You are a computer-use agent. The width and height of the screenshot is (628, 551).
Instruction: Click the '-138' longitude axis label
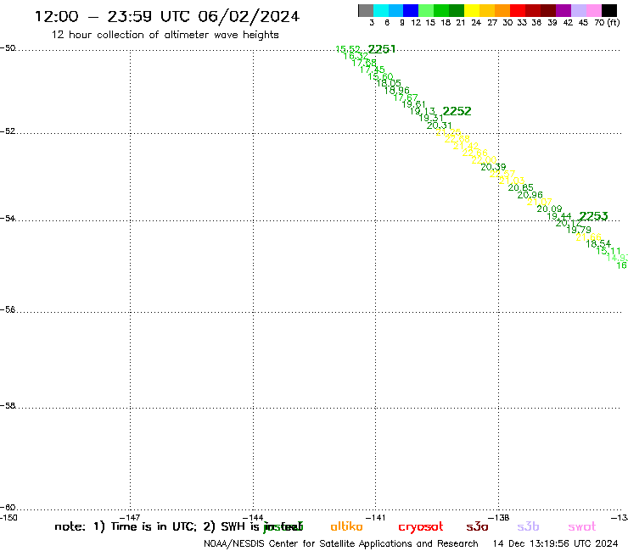[499, 518]
